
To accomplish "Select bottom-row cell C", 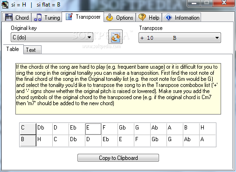I will (61, 141).
